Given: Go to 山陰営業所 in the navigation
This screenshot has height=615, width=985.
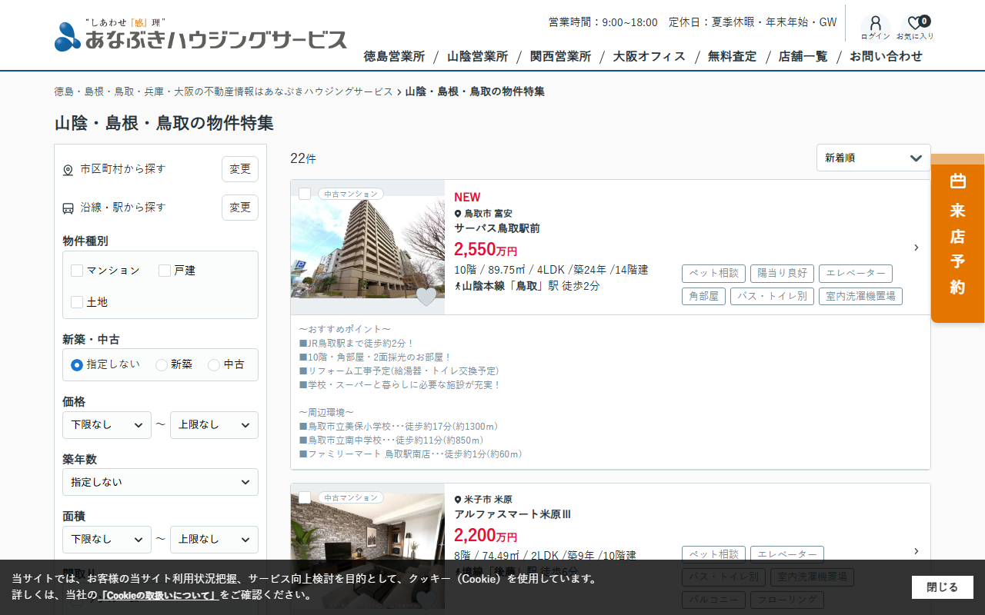Looking at the screenshot, I should [477, 56].
